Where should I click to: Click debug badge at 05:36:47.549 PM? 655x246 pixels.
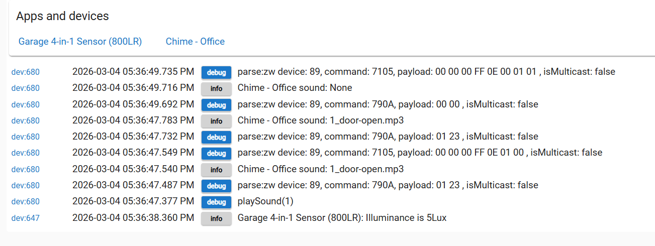(216, 153)
